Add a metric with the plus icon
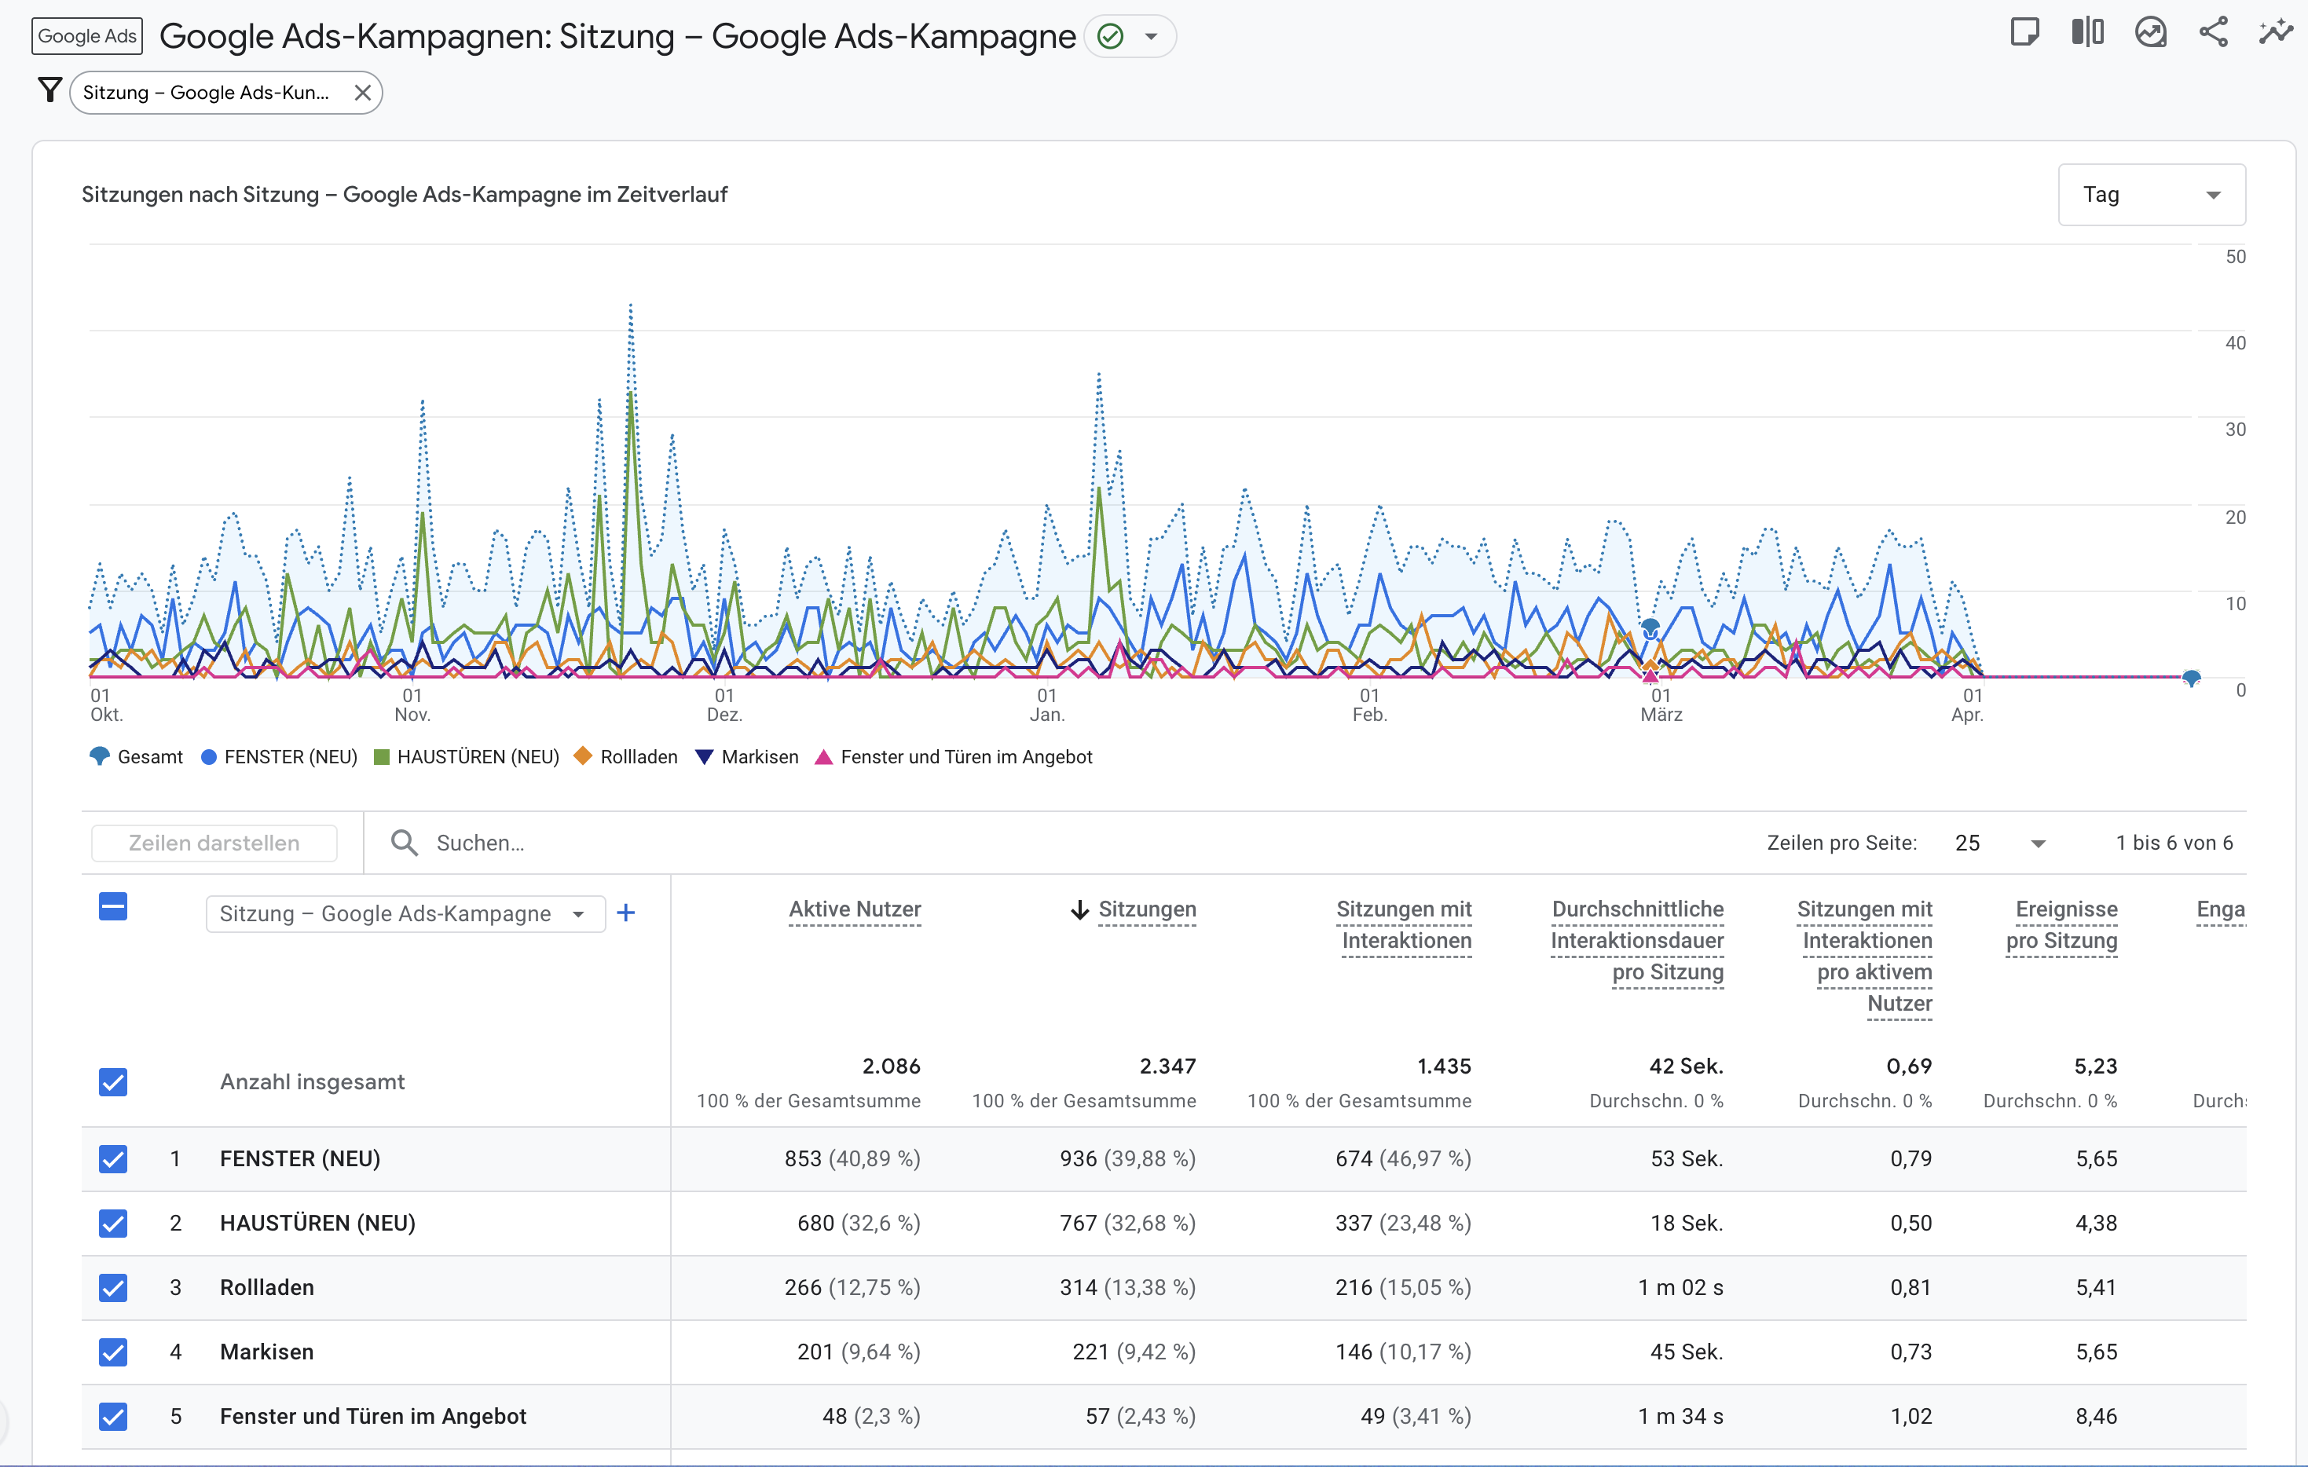This screenshot has height=1467, width=2308. pyautogui.click(x=626, y=913)
